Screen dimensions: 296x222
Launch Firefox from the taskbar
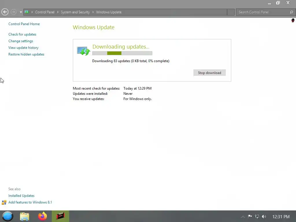42,216
